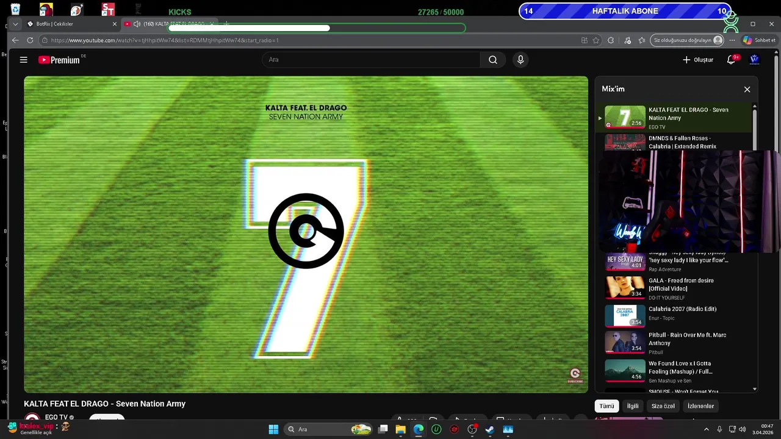Open the hey sexy lady video thumbnail
The height and width of the screenshot is (439, 781).
[x=625, y=261]
